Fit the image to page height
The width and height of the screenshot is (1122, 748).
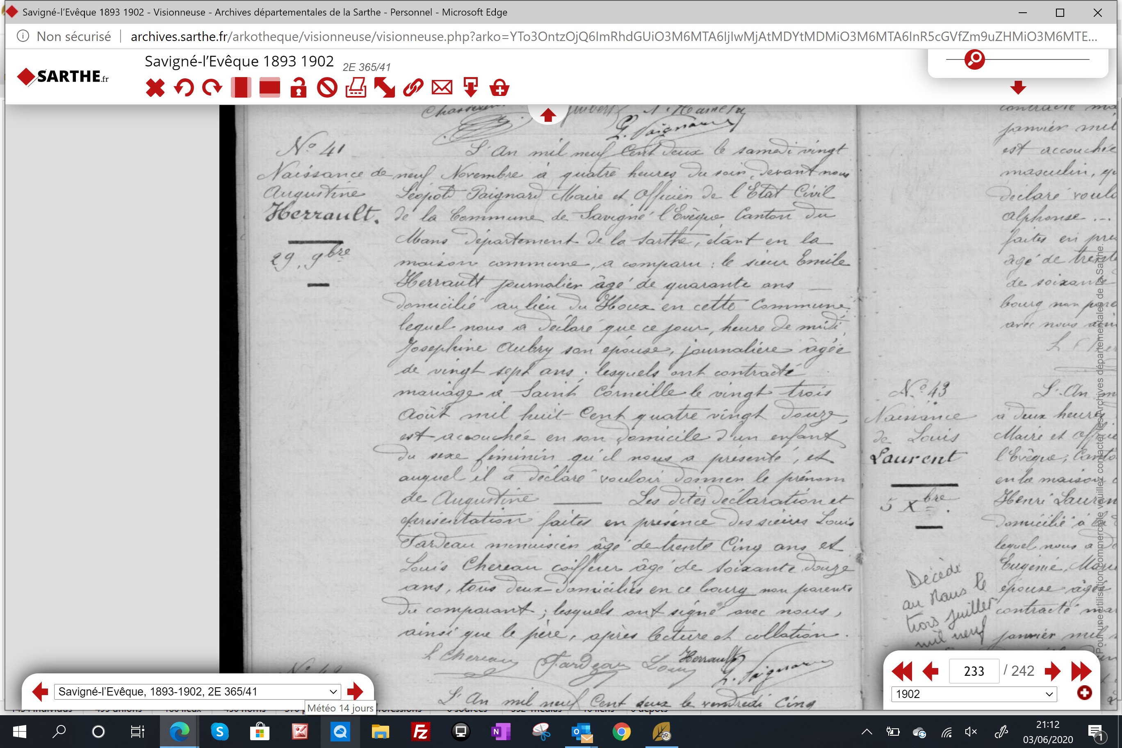click(241, 88)
